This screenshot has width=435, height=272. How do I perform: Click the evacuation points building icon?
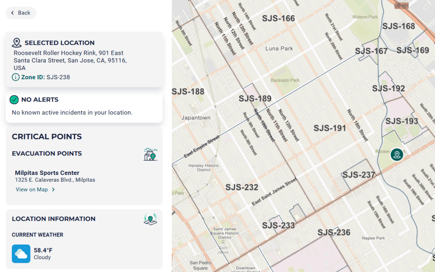[150, 154]
